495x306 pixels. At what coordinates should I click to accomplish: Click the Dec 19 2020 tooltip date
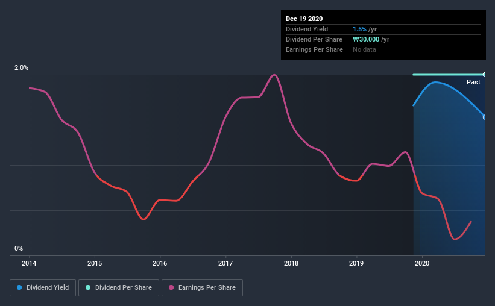(304, 19)
